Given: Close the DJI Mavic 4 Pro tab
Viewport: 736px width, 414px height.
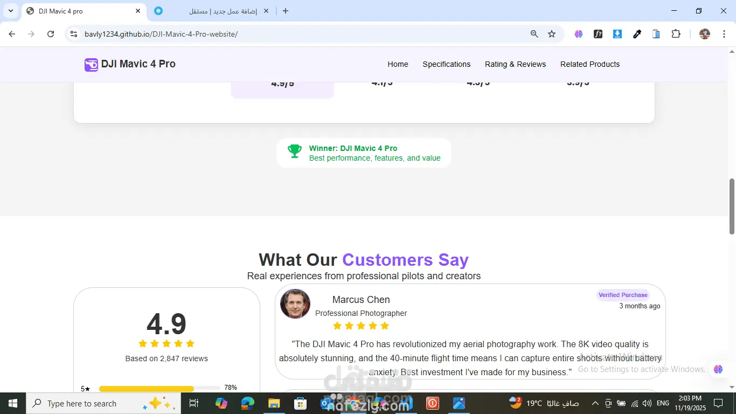Looking at the screenshot, I should click(138, 11).
